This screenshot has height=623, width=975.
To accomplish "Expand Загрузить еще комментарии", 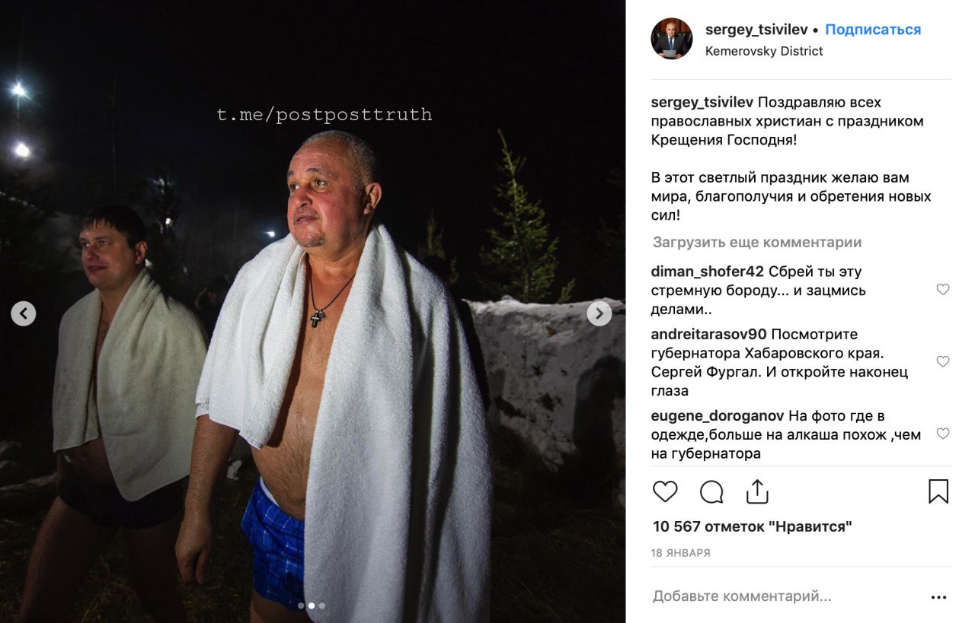I will (x=757, y=243).
